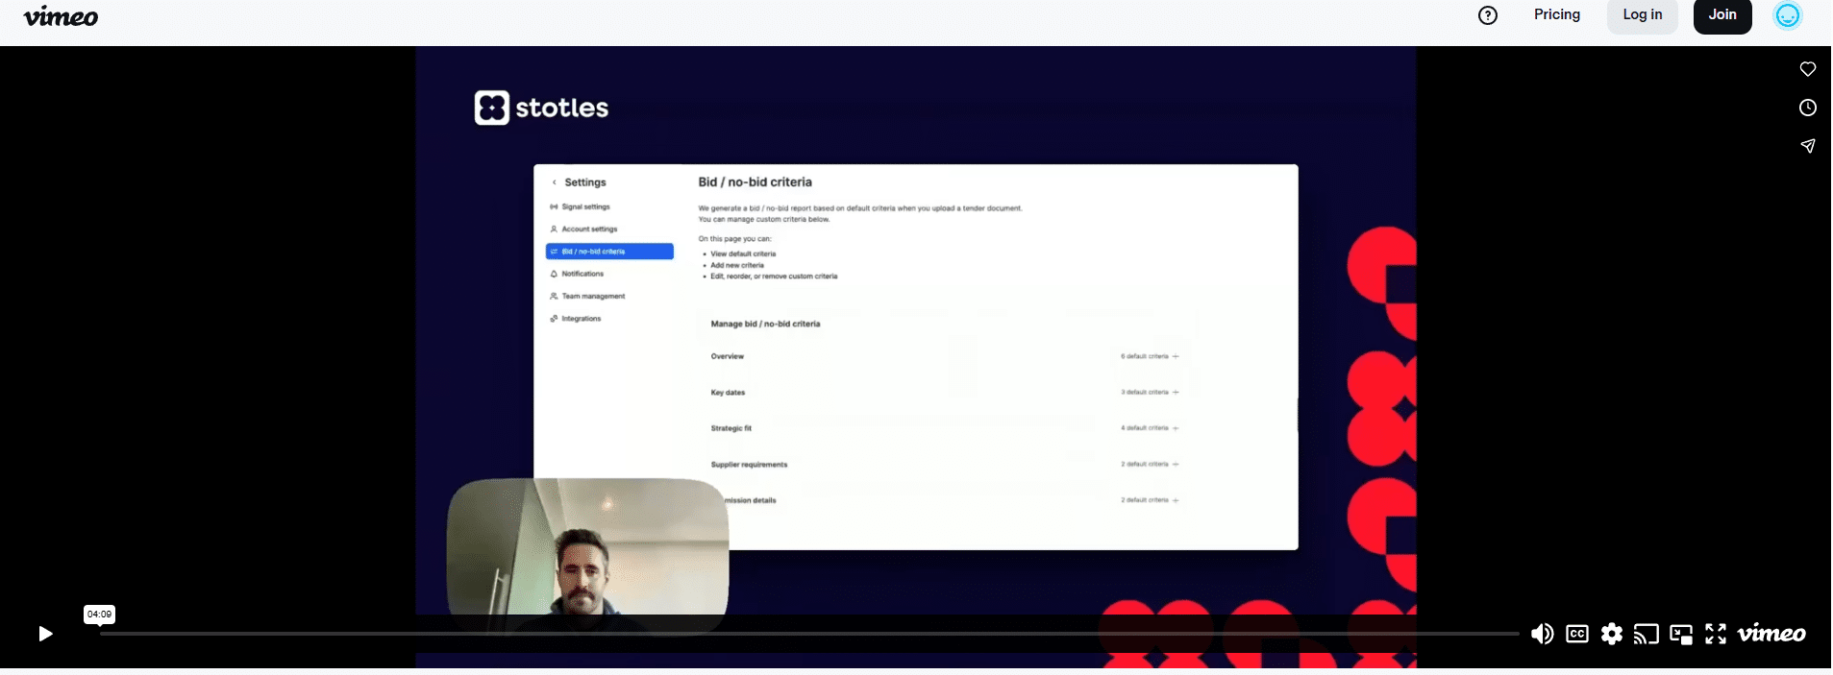
Task: Play the video
Action: (45, 634)
